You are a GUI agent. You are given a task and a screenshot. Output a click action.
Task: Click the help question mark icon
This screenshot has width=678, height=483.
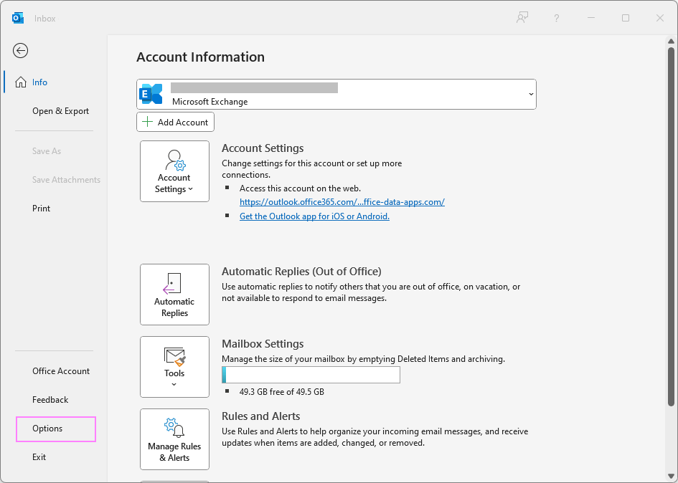[557, 18]
